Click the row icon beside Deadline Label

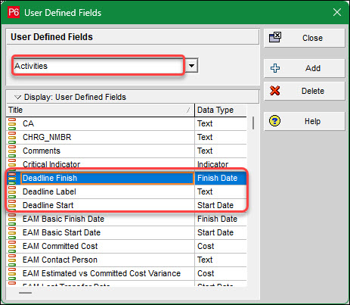click(12, 191)
